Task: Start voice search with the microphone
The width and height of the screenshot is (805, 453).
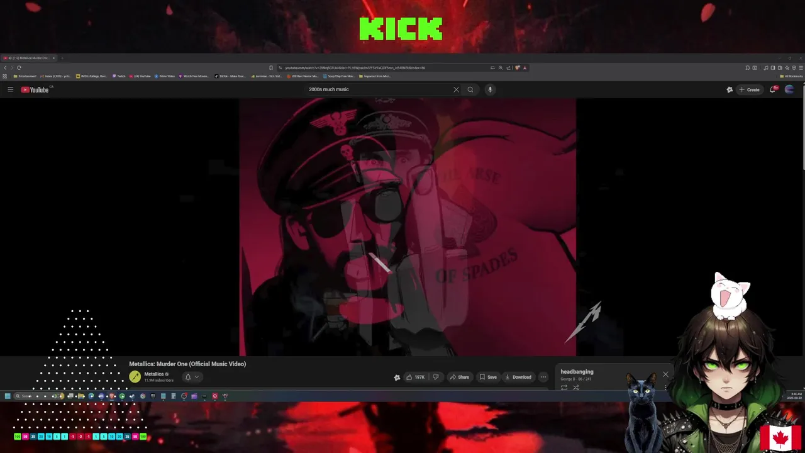Action: click(490, 89)
